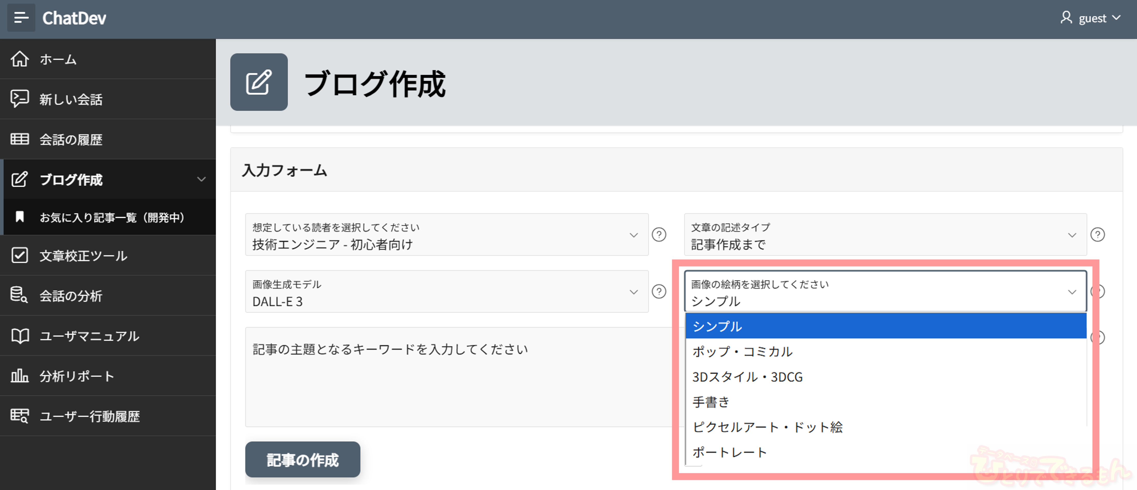
Task: Select 手書き style option
Action: pyautogui.click(x=711, y=402)
